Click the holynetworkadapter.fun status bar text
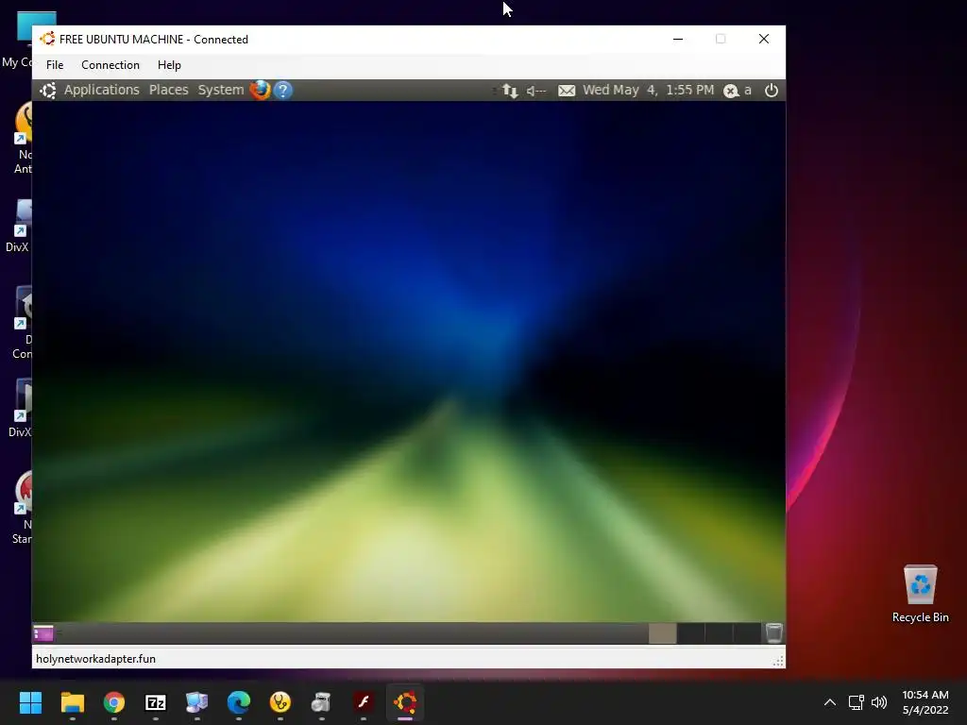Screen dimensions: 967x725 95,659
